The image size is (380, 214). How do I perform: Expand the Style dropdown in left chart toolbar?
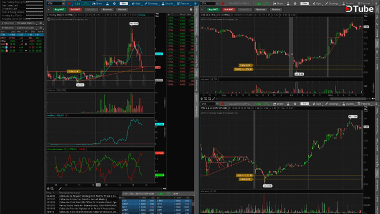(x=137, y=4)
